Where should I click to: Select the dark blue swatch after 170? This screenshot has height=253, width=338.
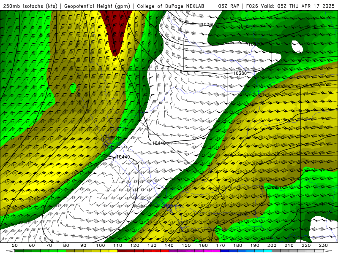pyautogui.click(x=225, y=251)
